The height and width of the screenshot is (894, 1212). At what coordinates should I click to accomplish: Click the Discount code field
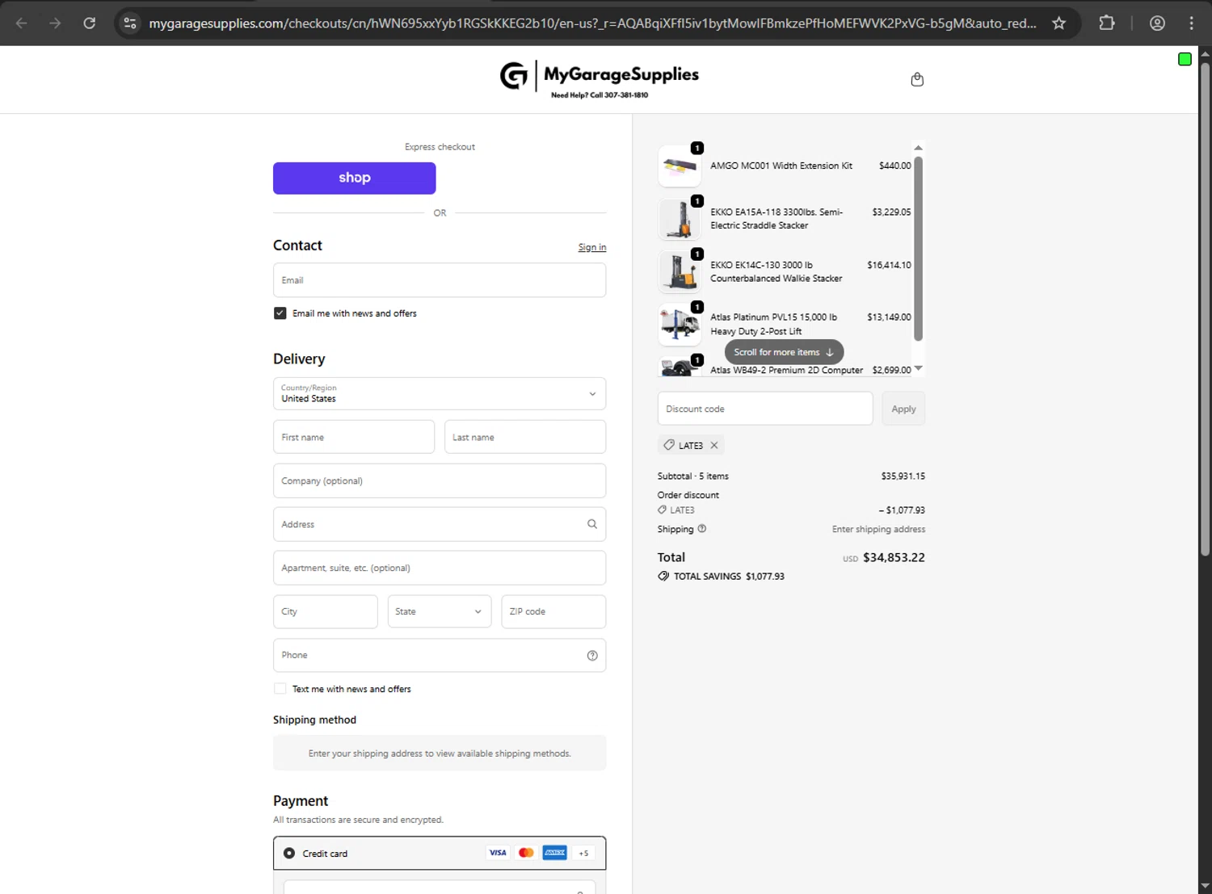(x=765, y=409)
